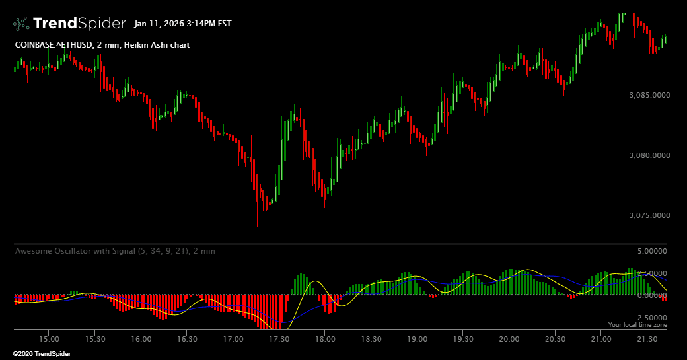Click the 19:30 time axis label
The height and width of the screenshot is (360, 687).
[x=463, y=339]
